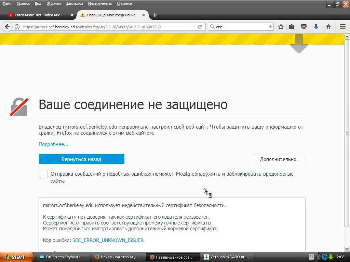The width and height of the screenshot is (350, 262).
Task: Open new tab with plus button
Action: click(x=155, y=15)
